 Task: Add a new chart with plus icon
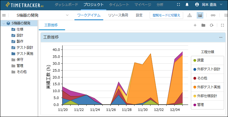[195, 25]
